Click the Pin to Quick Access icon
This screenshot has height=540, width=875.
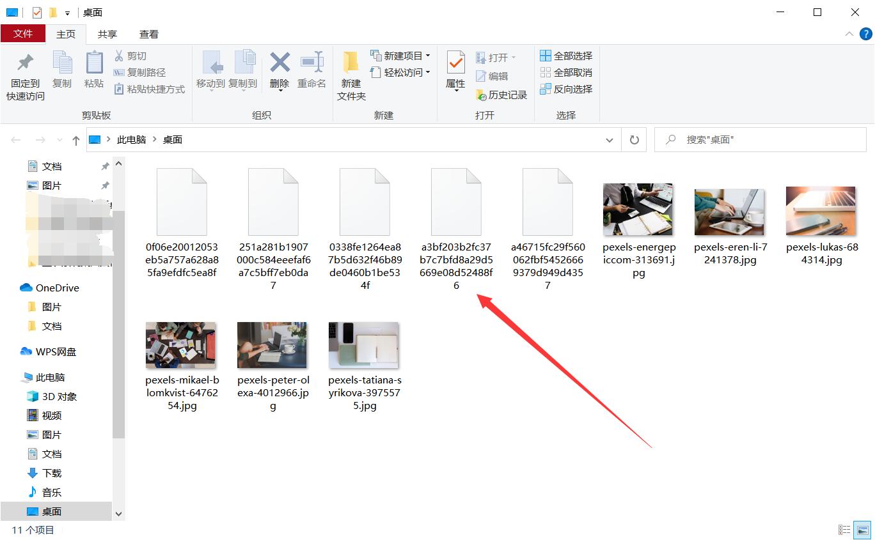click(24, 70)
